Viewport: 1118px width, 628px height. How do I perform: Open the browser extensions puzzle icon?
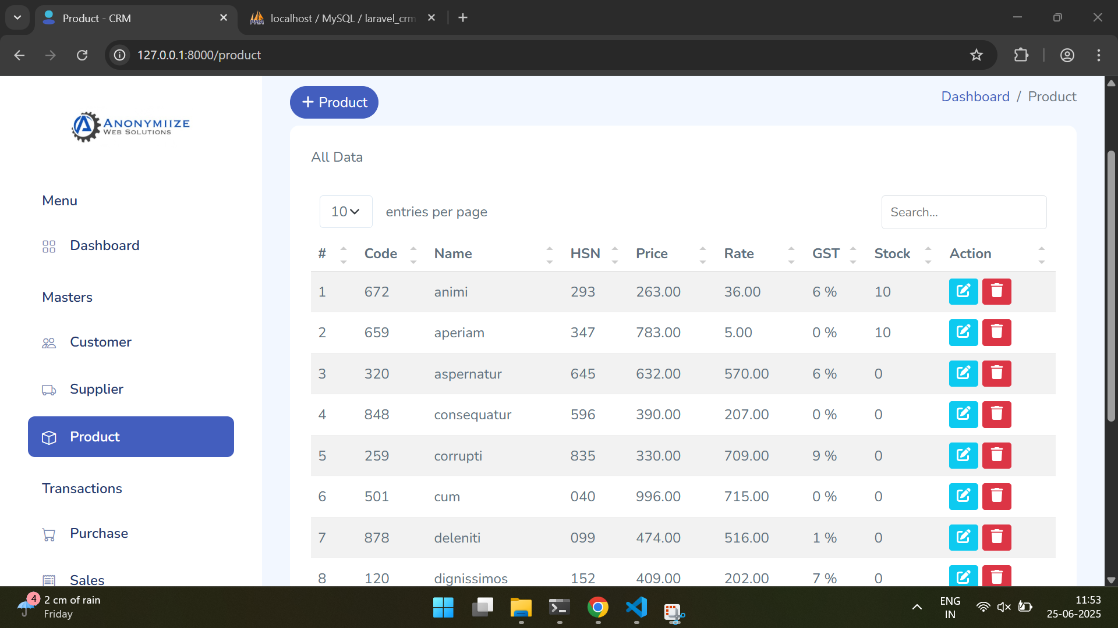[x=1021, y=55]
